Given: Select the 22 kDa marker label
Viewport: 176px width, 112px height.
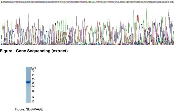Looking at the screenshot, I should (33, 86).
